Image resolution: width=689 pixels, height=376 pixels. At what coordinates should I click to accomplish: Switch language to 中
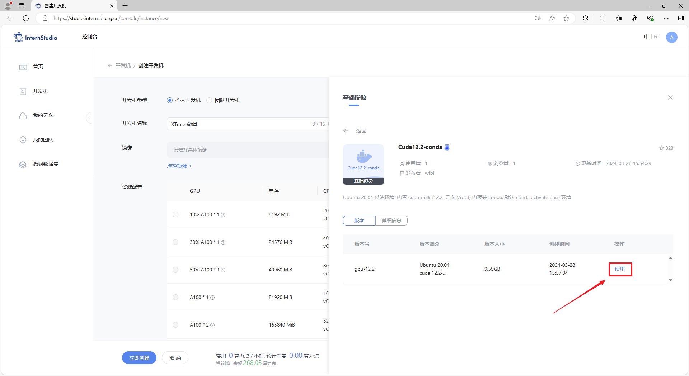[646, 37]
